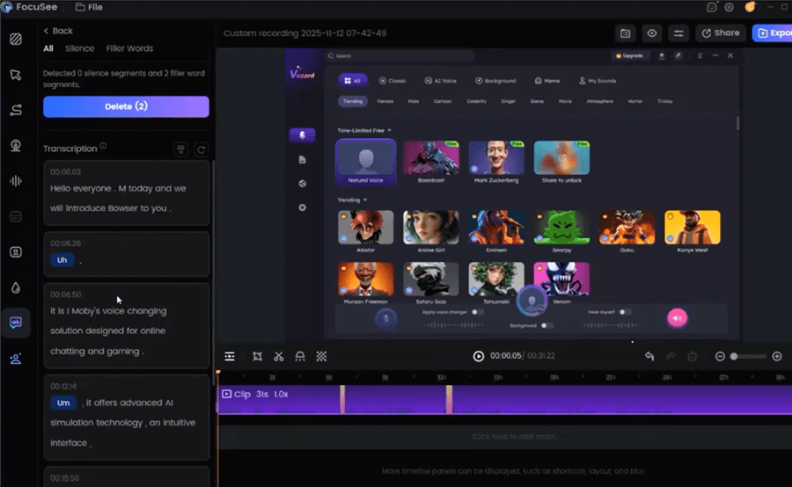Open the transcription filter dropdown
The height and width of the screenshot is (487, 792).
coord(180,149)
